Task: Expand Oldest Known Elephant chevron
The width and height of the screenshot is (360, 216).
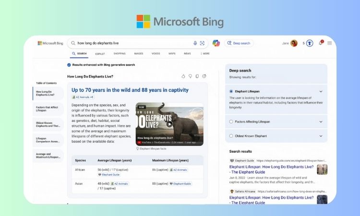Action: 321,136
